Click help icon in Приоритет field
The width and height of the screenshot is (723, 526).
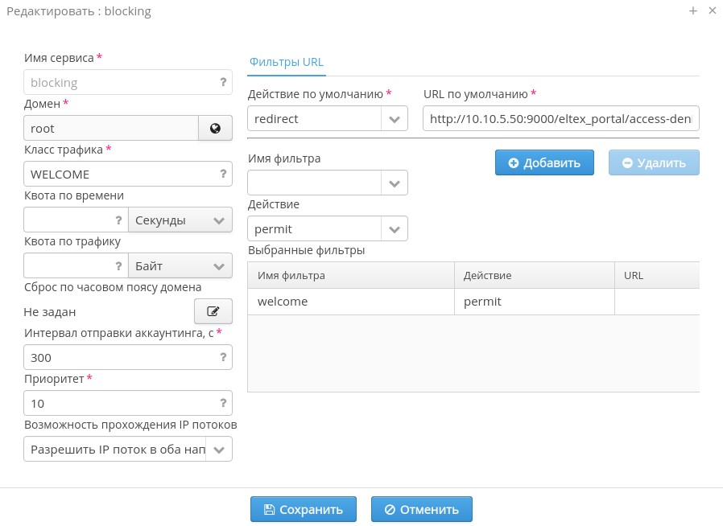223,403
